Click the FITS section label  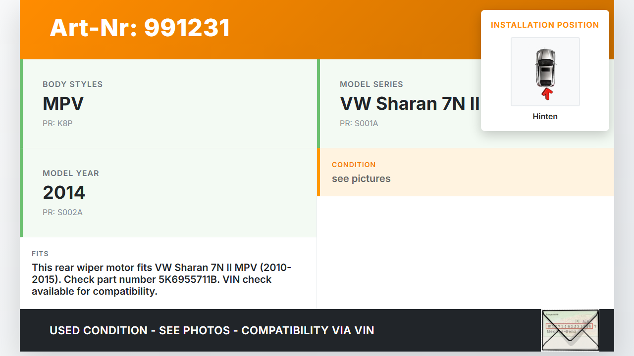click(40, 254)
